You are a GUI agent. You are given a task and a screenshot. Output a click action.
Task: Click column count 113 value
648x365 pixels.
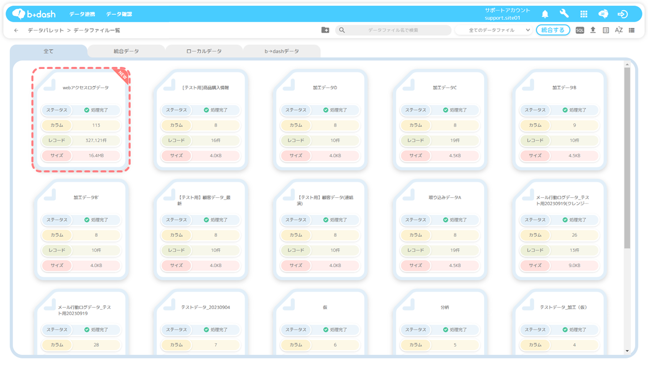(x=96, y=125)
